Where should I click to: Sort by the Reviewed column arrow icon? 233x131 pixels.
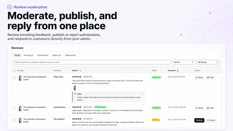tap(178, 70)
